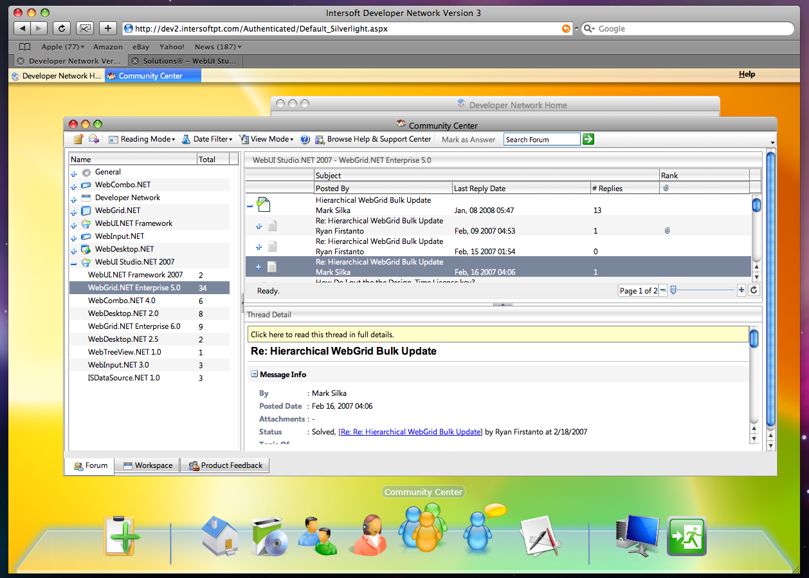This screenshot has width=809, height=578.
Task: Open the CD box product icon in dock
Action: (x=269, y=536)
